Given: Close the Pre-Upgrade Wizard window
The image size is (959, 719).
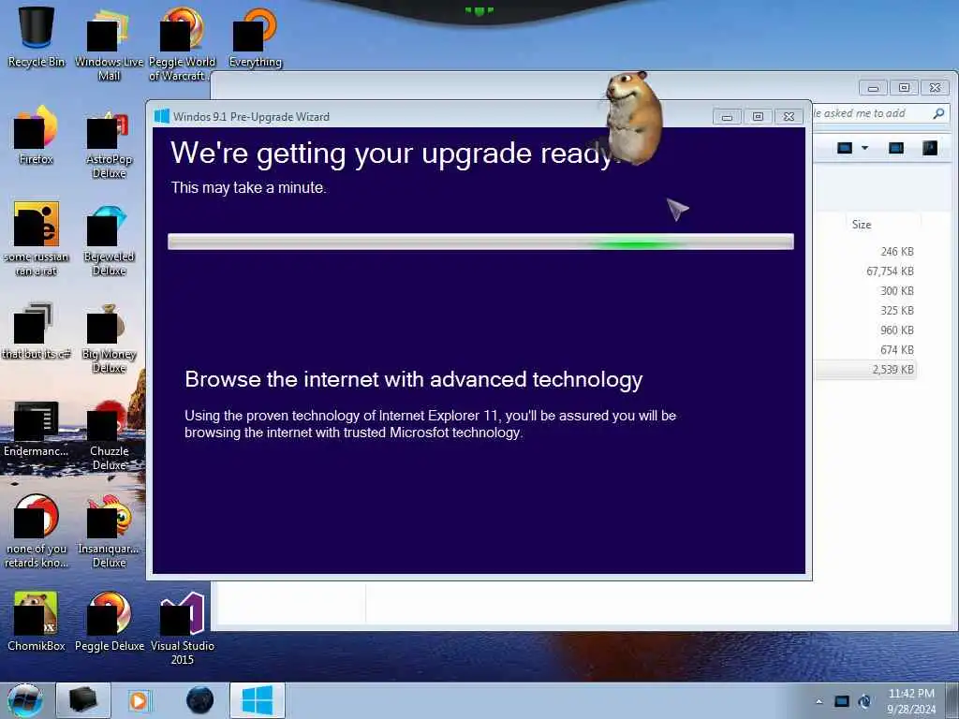Looking at the screenshot, I should [x=789, y=116].
